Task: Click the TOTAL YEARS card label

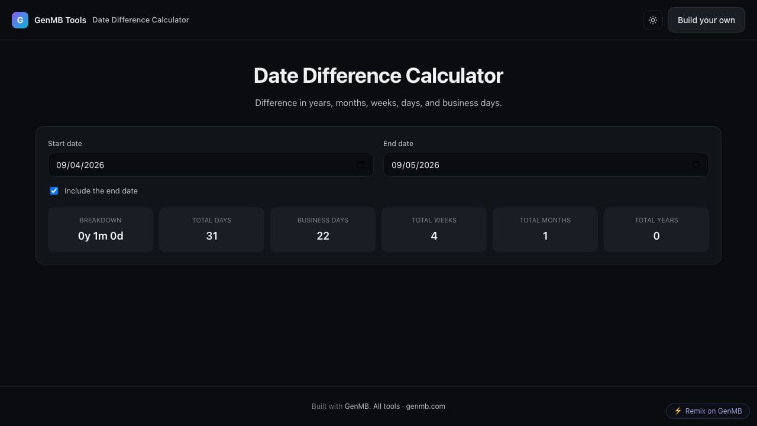Action: click(x=656, y=220)
